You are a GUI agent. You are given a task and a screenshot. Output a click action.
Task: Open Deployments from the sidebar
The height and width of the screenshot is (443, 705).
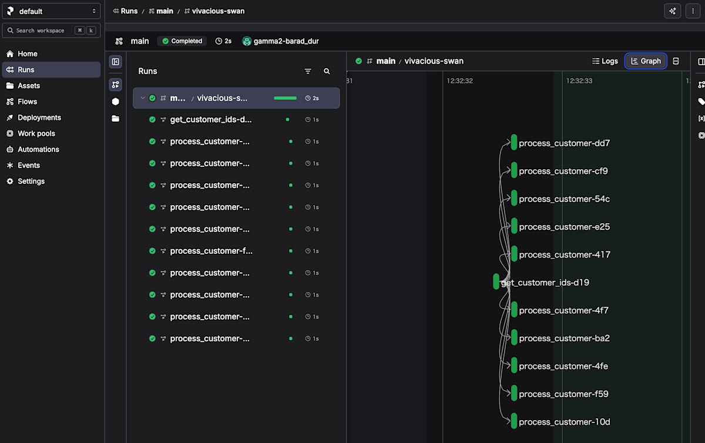coord(39,118)
